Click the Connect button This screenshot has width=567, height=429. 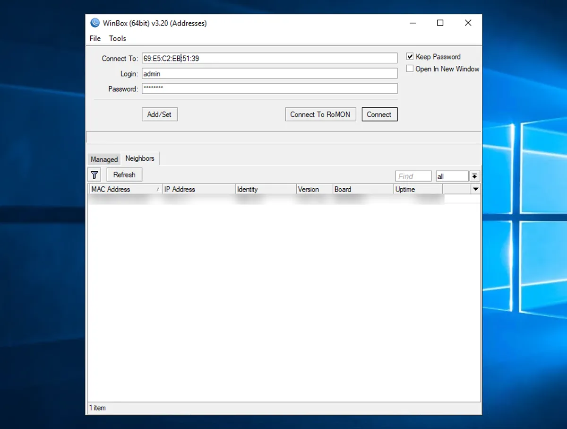click(379, 114)
